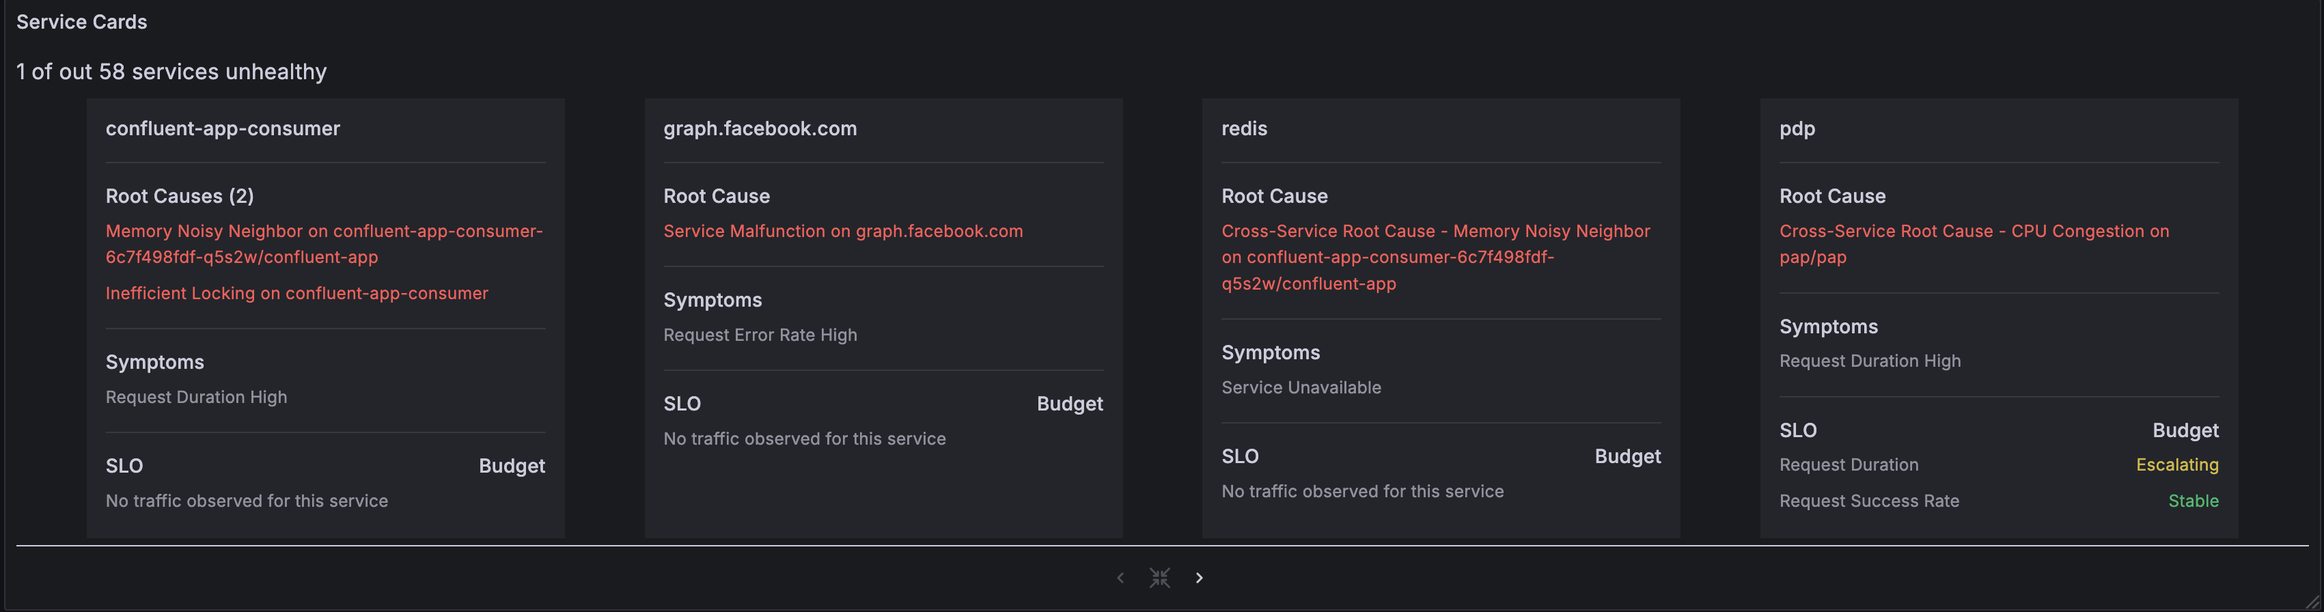The height and width of the screenshot is (612, 2324).
Task: Click Budget heading in graph.facebook.com card
Action: tap(1069, 404)
